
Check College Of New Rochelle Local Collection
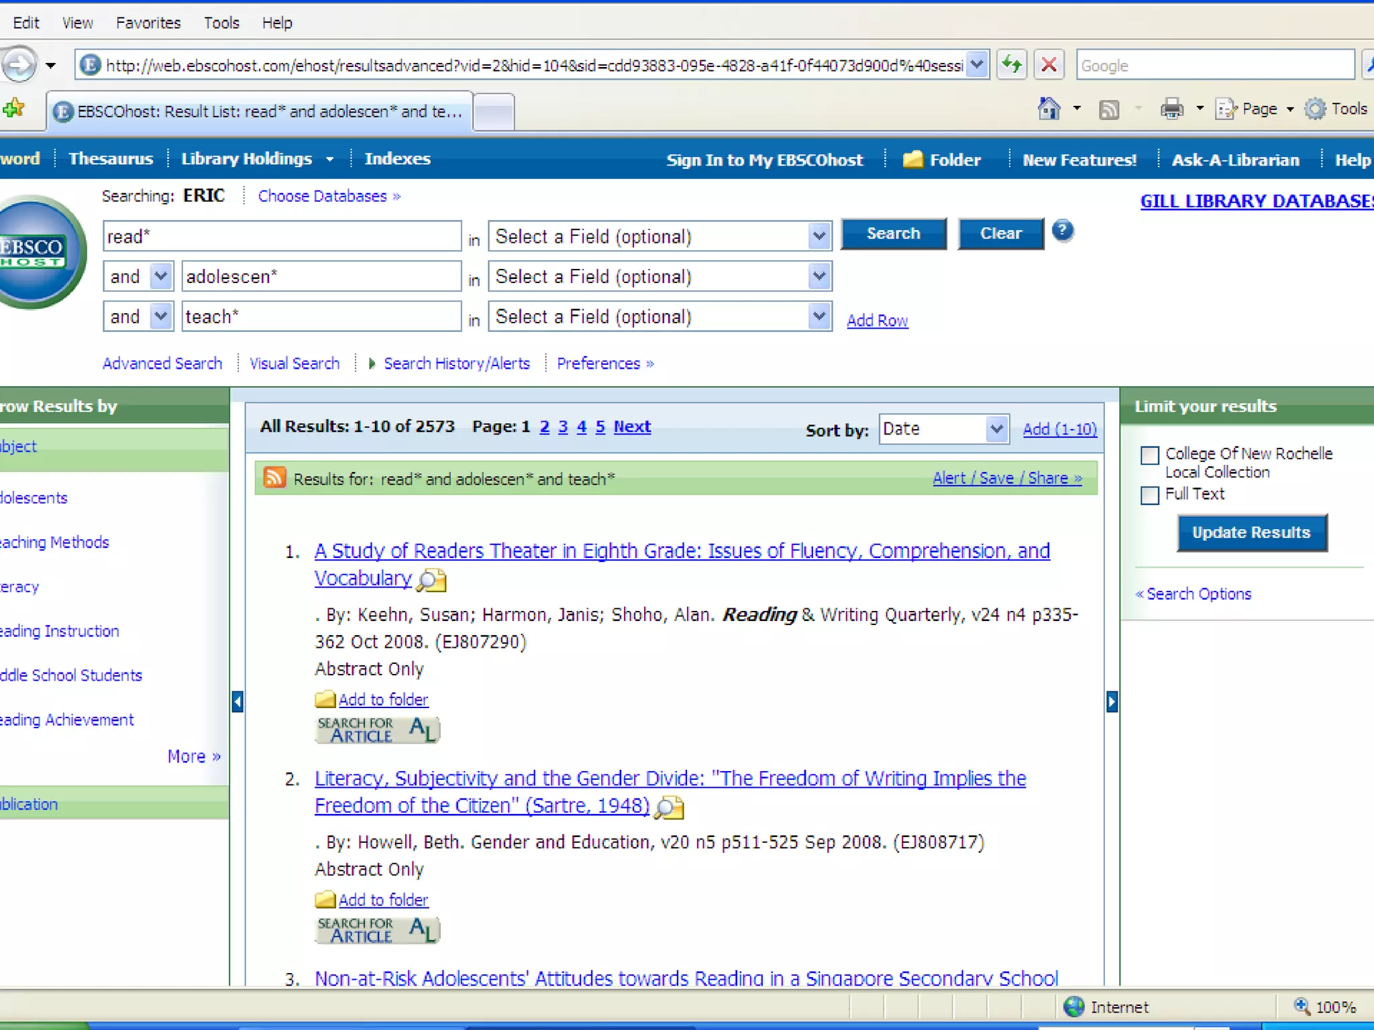pyautogui.click(x=1149, y=455)
